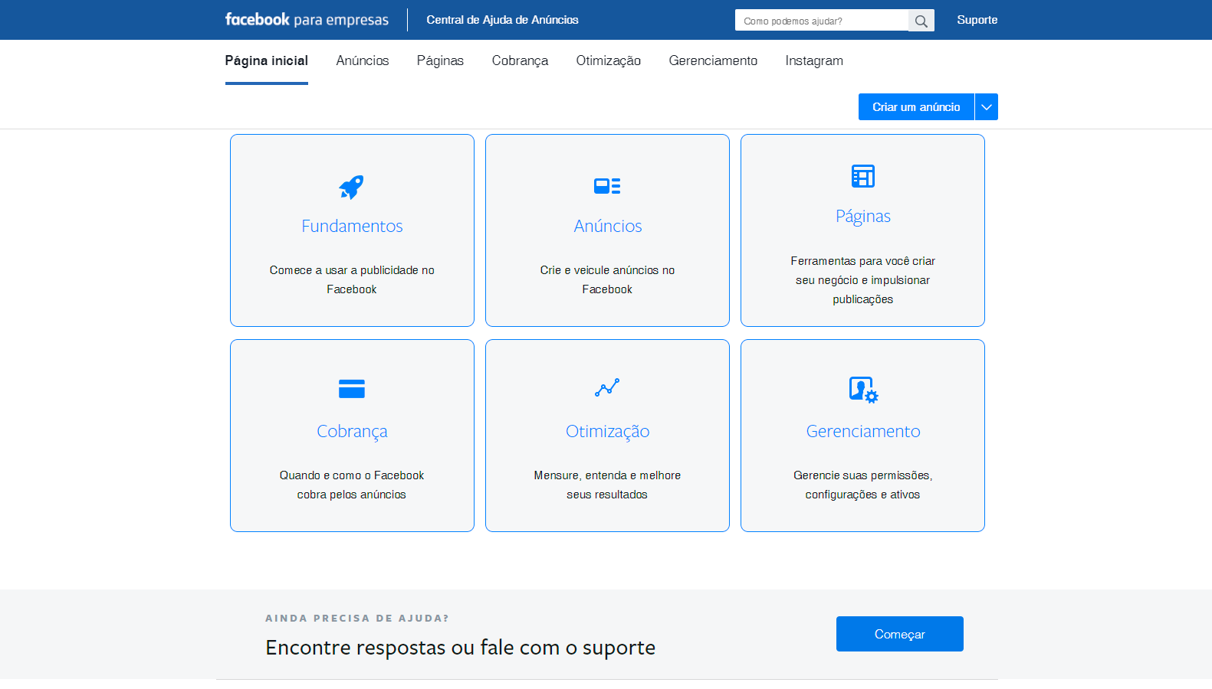Open the Cobrança card title link
1212x689 pixels.
(x=352, y=431)
